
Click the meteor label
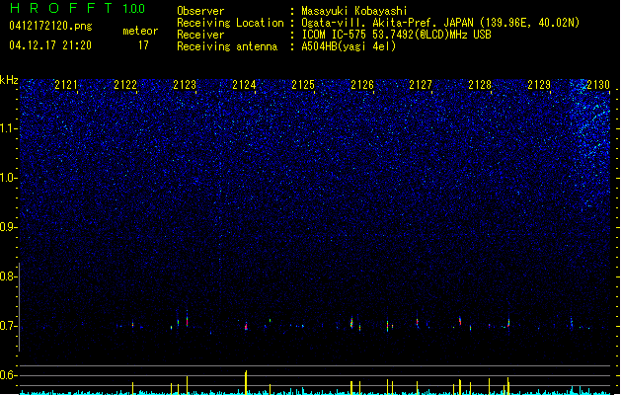[x=140, y=31]
